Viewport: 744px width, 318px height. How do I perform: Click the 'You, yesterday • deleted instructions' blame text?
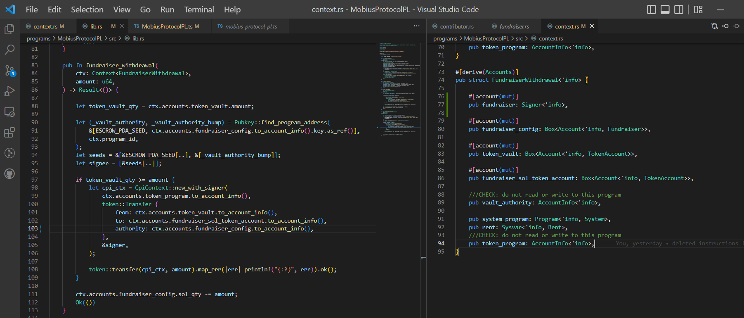click(680, 243)
